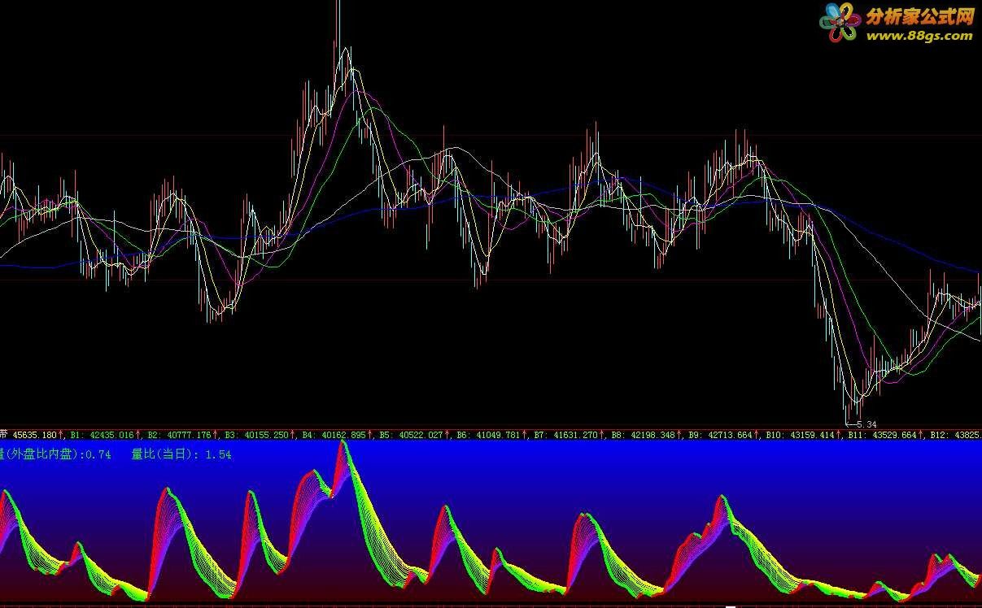The image size is (982, 608).
Task: Click the 外盘比内盘 0.74 readout
Action: [55, 454]
